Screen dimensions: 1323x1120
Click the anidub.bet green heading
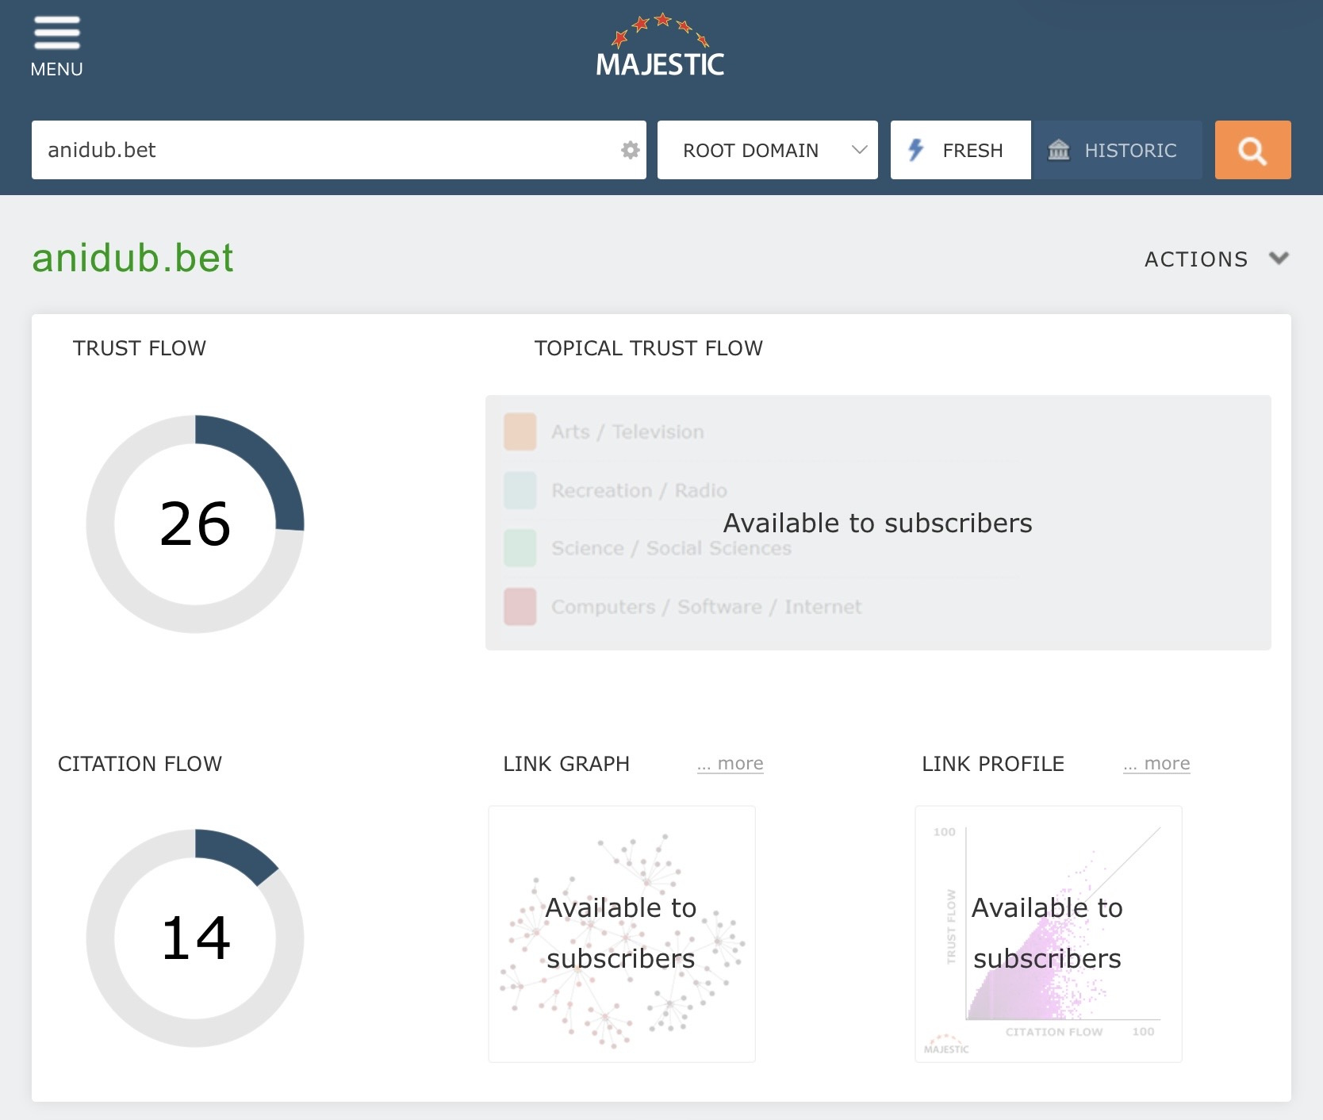132,258
